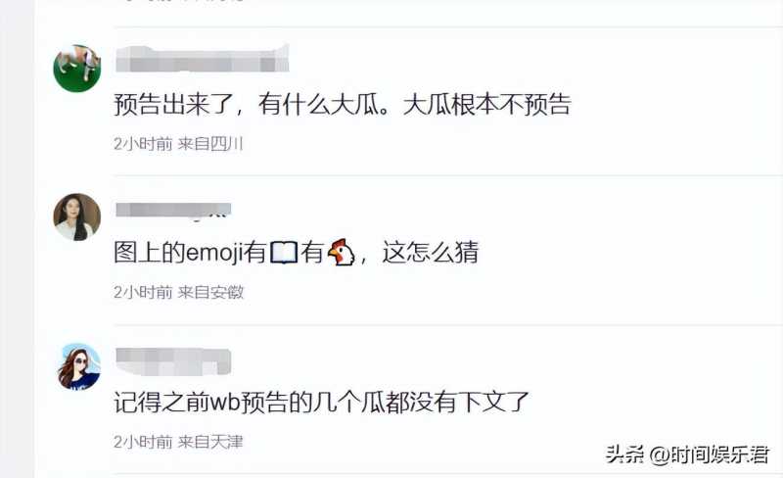Select the comment starting with 图上的emoji有

click(x=297, y=252)
